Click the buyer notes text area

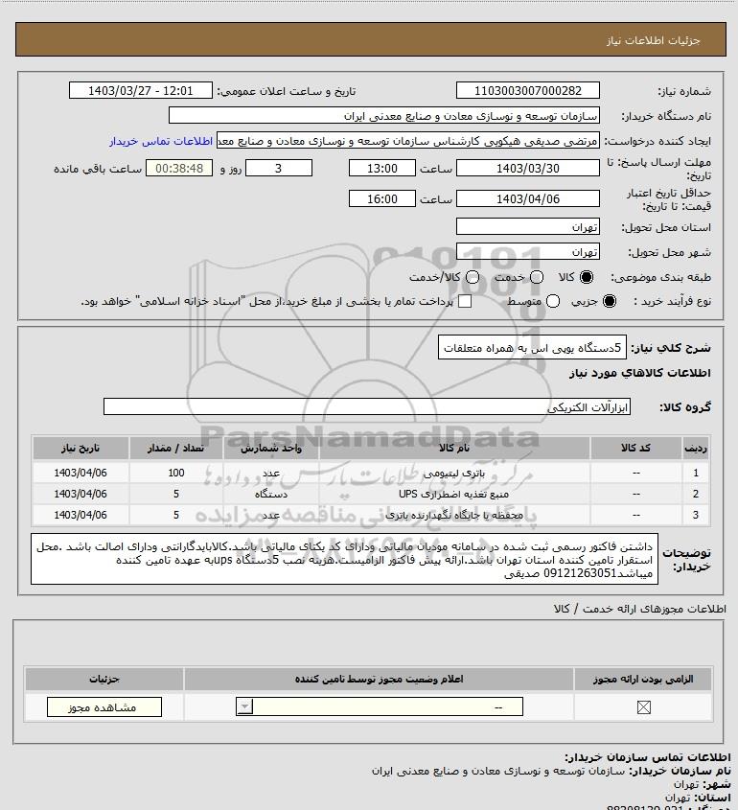(344, 559)
